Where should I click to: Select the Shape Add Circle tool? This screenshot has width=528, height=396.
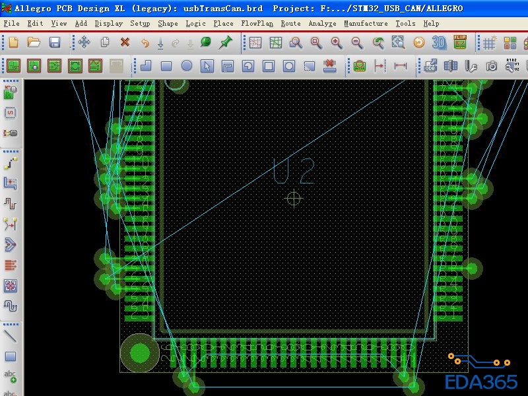[187, 65]
